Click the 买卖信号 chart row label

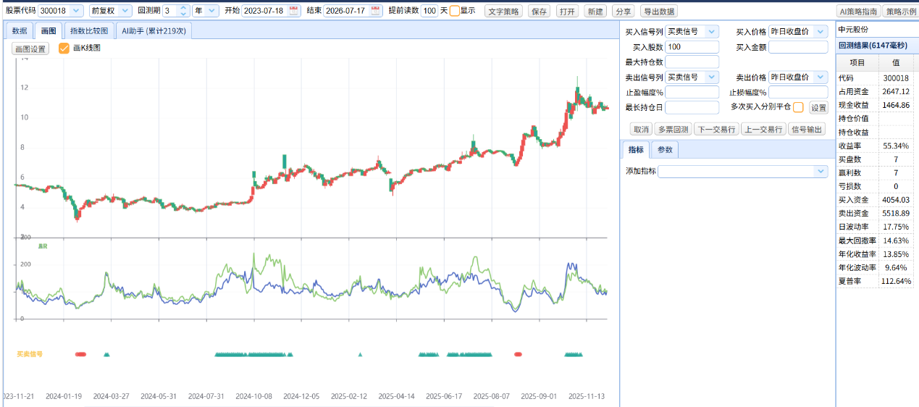coord(30,354)
